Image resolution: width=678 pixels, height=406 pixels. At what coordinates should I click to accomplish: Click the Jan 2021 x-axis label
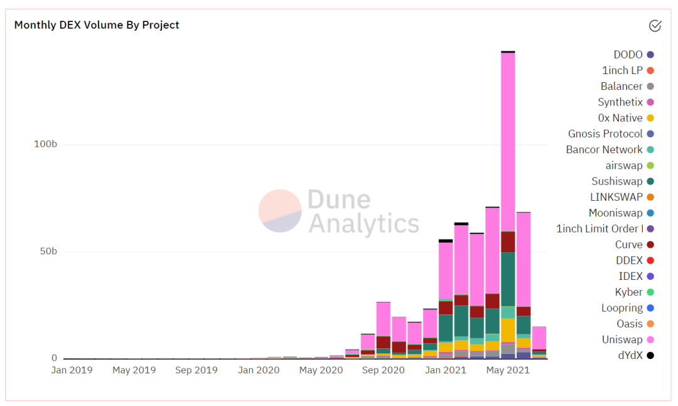(445, 370)
